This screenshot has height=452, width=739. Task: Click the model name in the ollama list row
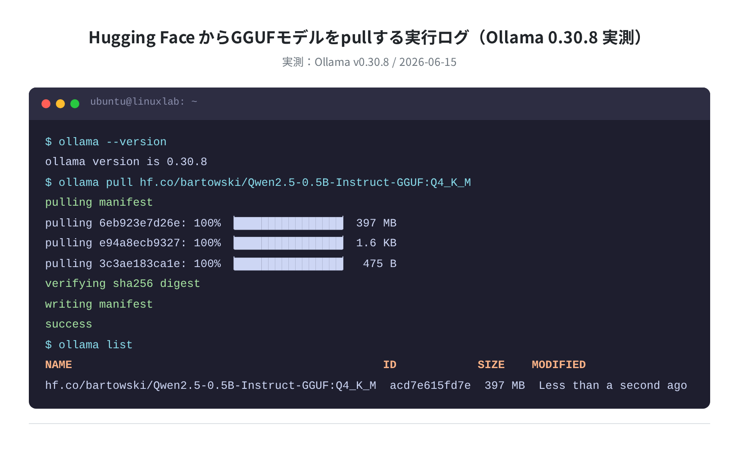tap(211, 385)
